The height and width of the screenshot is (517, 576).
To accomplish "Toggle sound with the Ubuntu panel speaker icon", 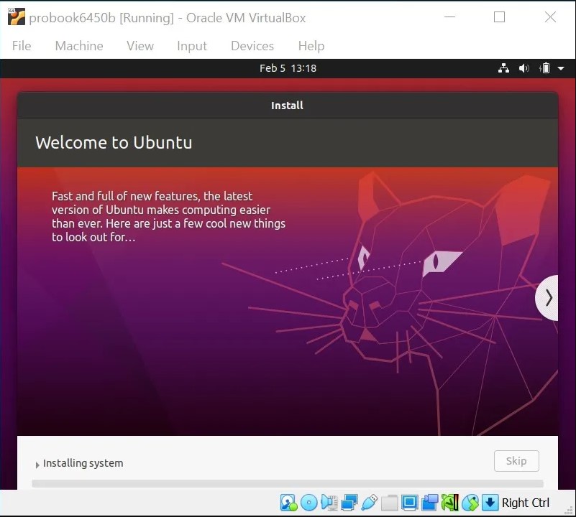I will [524, 68].
